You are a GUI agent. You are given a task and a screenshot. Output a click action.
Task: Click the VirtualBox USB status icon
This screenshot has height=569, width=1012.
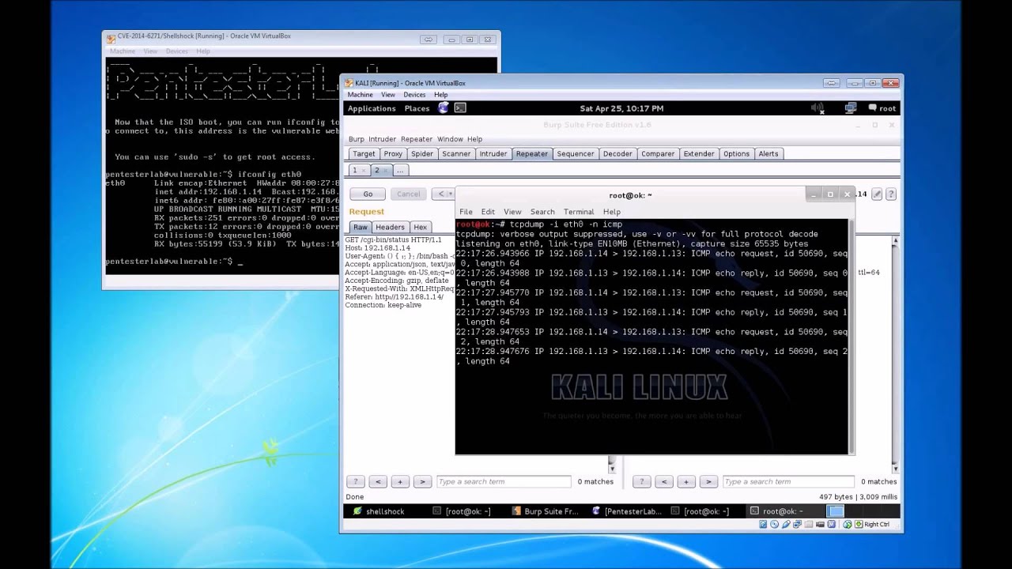(784, 524)
